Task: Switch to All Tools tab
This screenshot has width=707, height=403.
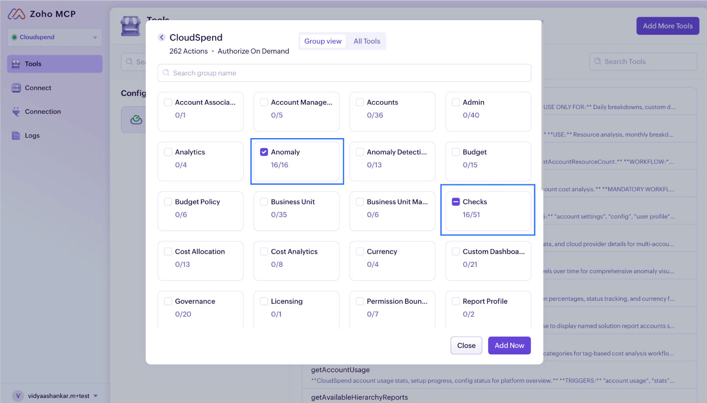Action: pyautogui.click(x=367, y=41)
